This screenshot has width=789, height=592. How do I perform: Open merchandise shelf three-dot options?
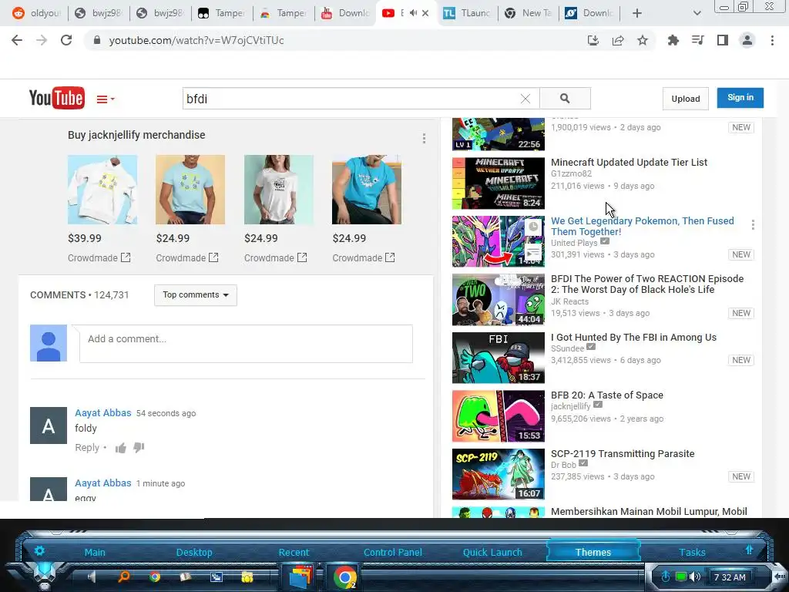[425, 139]
